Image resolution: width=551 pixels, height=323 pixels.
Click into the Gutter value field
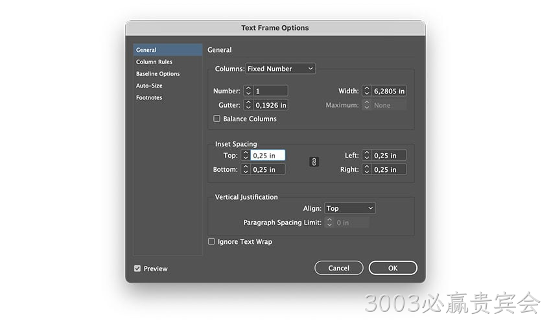[x=270, y=105]
